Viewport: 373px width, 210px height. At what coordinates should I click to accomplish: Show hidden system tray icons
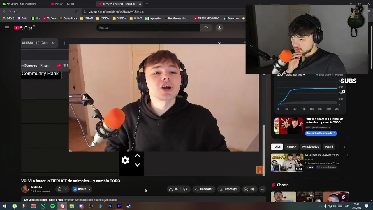coord(321,206)
